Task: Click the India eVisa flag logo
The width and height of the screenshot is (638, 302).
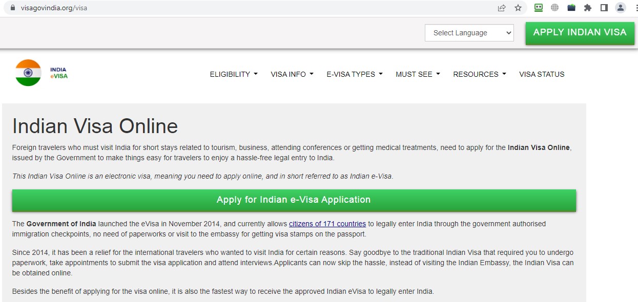Action: 42,73
